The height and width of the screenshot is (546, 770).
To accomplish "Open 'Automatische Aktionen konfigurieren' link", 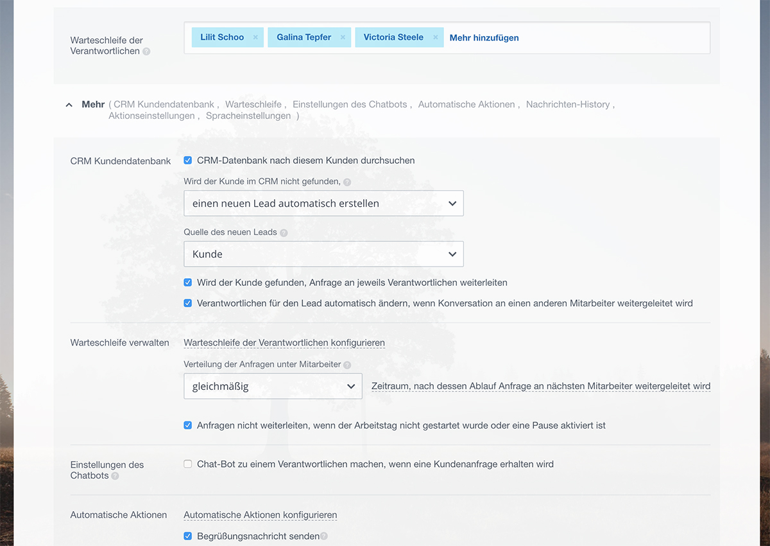I will [x=260, y=515].
